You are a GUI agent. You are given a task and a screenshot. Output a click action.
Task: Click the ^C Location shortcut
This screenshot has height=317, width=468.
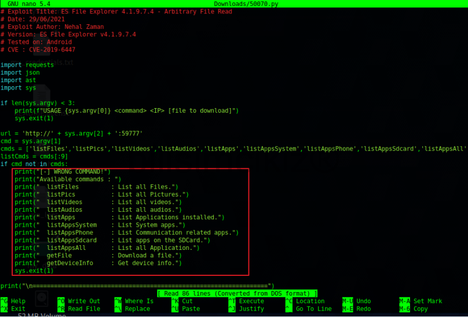tap(305, 301)
